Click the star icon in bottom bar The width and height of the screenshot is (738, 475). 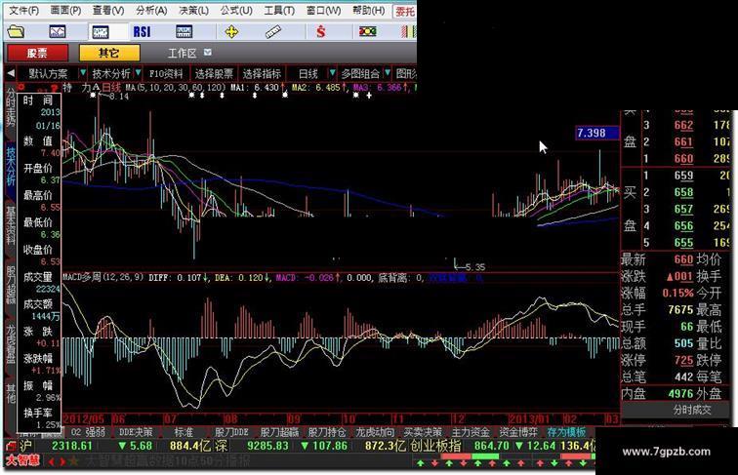(x=74, y=461)
